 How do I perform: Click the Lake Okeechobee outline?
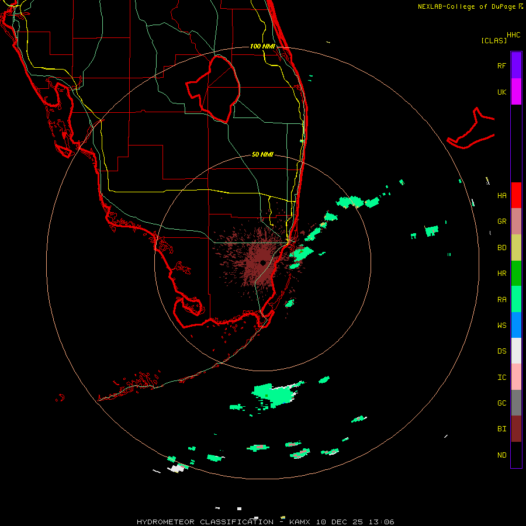(x=213, y=89)
